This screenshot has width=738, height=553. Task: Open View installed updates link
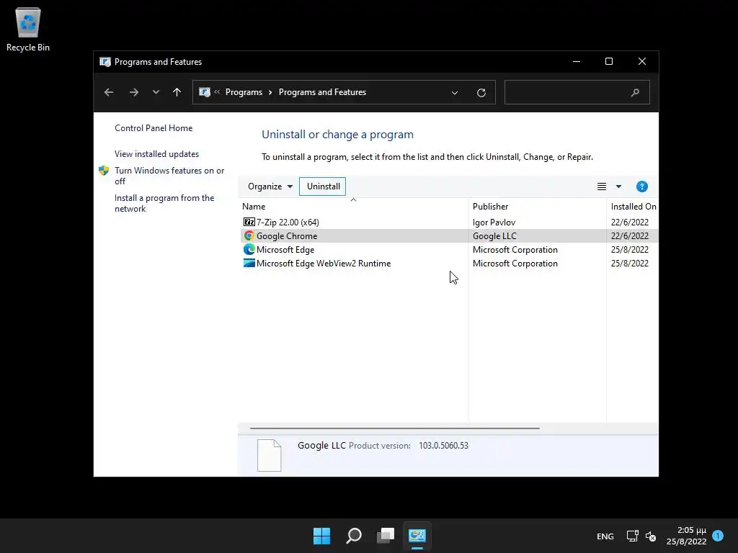(x=156, y=154)
